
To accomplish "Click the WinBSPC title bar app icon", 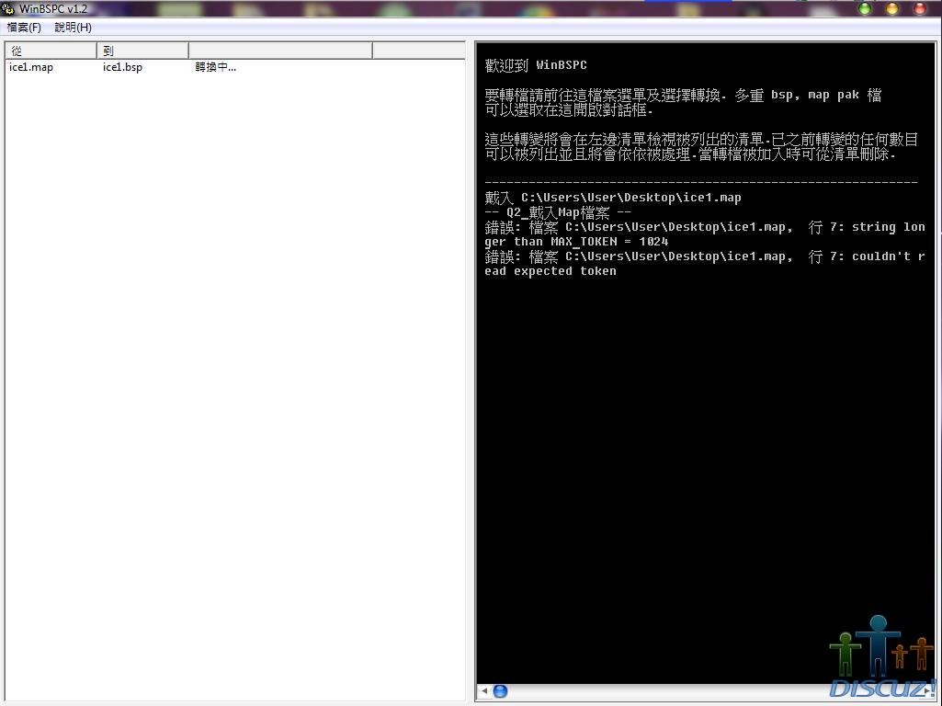I will 8,8.
